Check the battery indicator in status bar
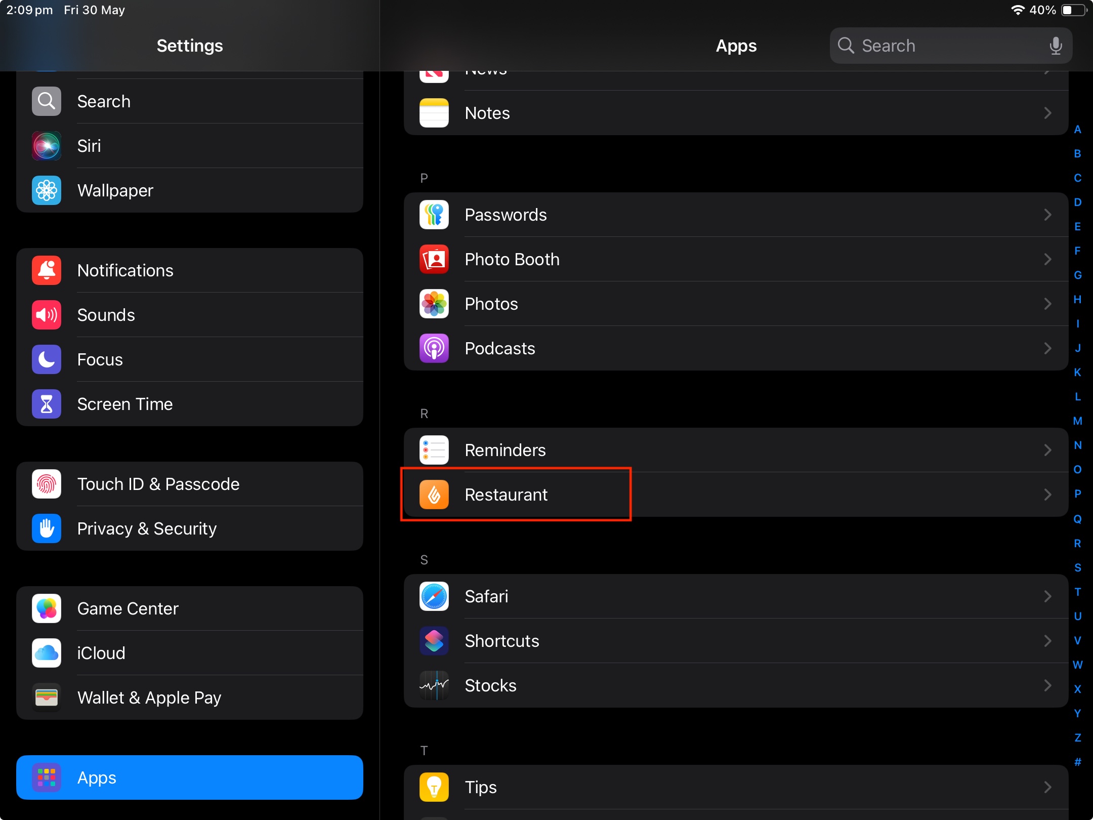This screenshot has width=1093, height=820. [x=1074, y=10]
